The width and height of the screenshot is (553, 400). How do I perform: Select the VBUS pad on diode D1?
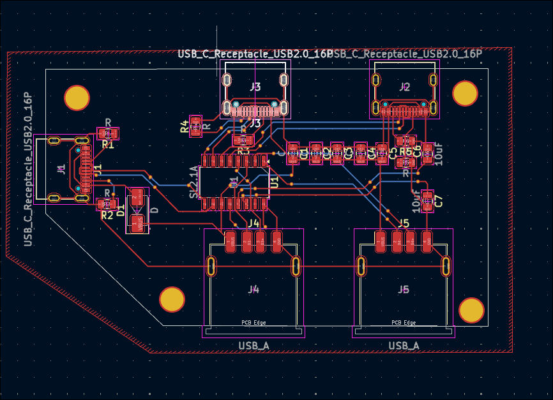click(x=137, y=223)
